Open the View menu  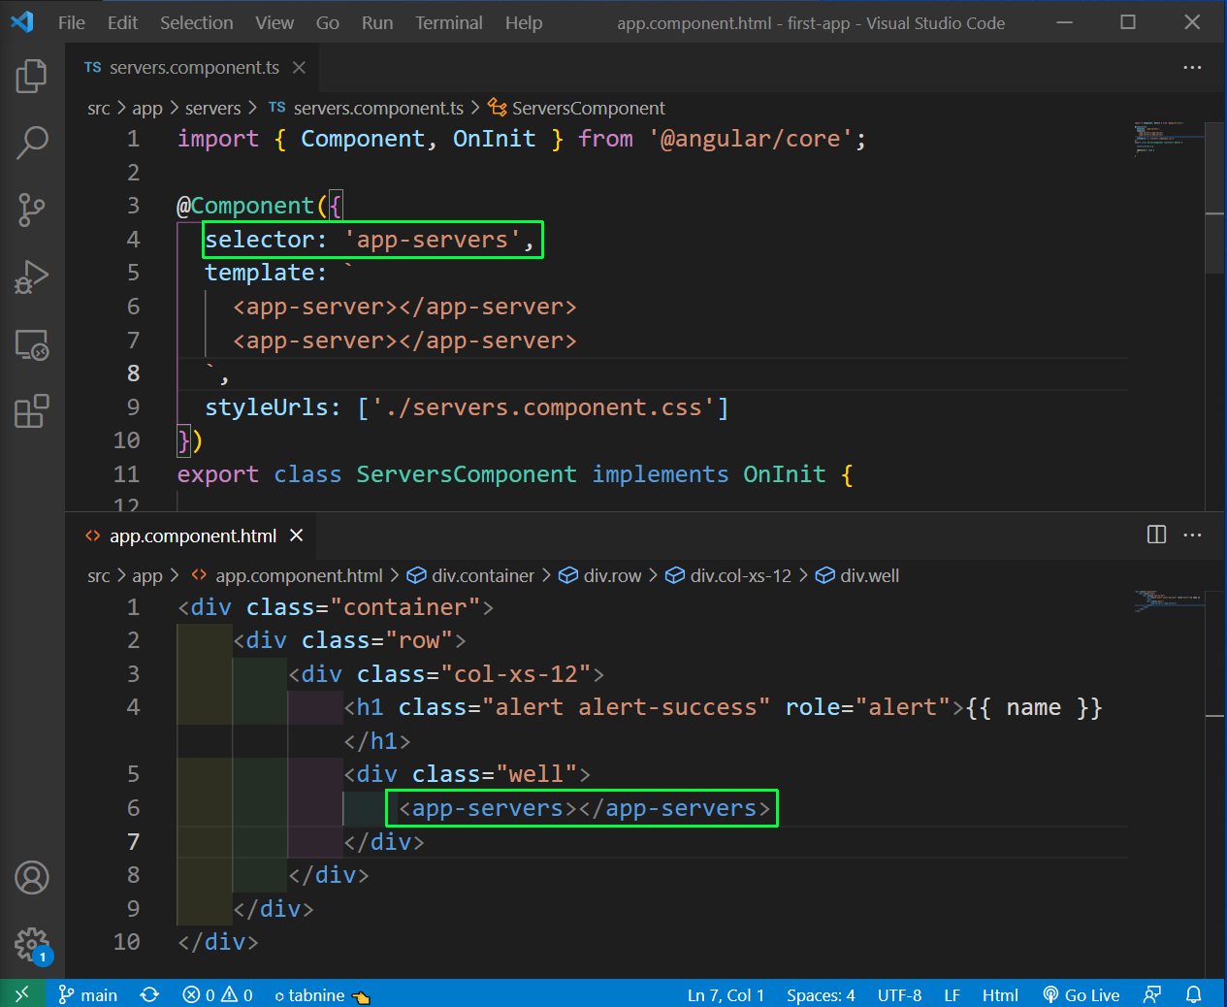click(274, 22)
